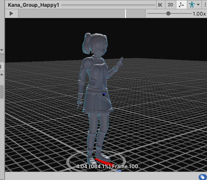Screen dimensions: 207x180
Task: Click the 1.00x playback speed value
Action: [199, 14]
